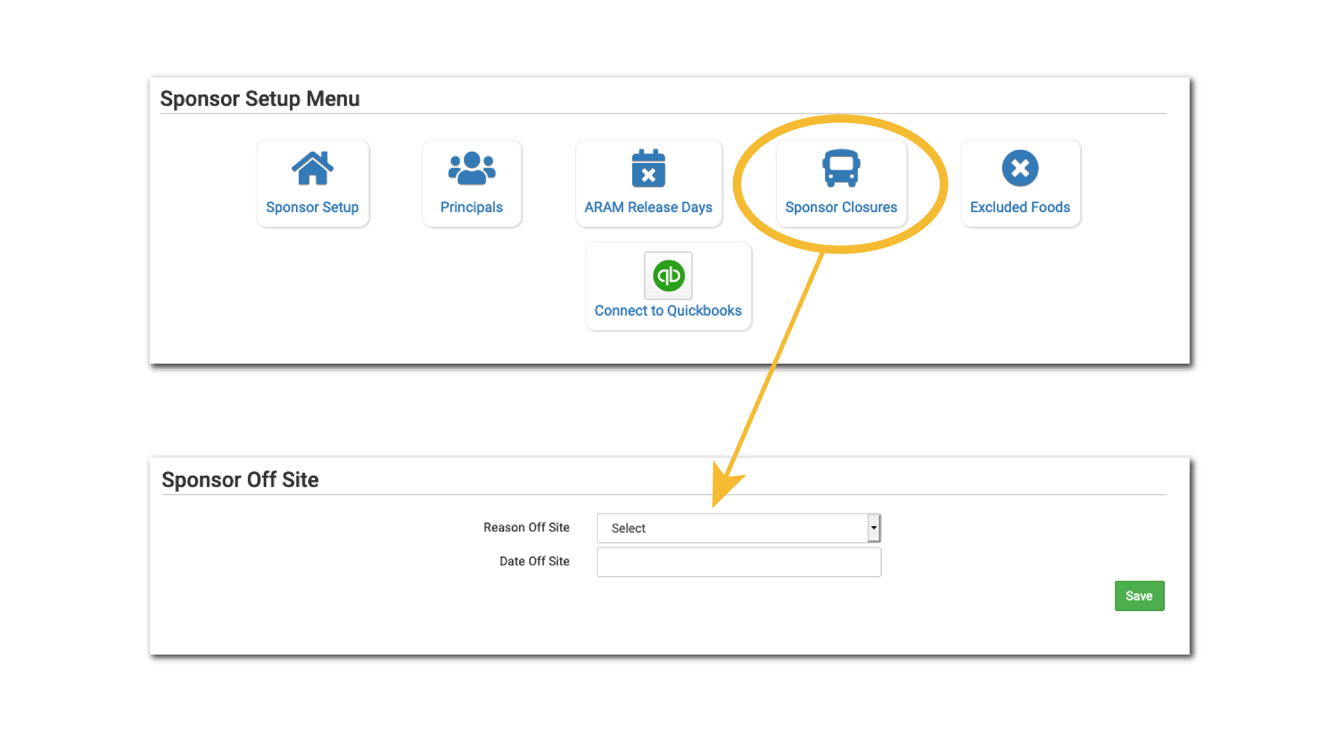Screen dimensions: 1337x743
Task: Click the Reason Off Site dropdown arrow
Action: tap(874, 528)
